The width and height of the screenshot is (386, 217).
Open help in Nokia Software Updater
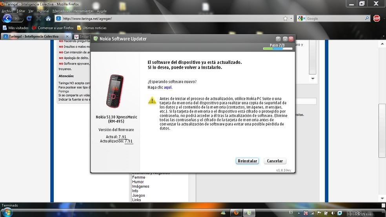278,39
